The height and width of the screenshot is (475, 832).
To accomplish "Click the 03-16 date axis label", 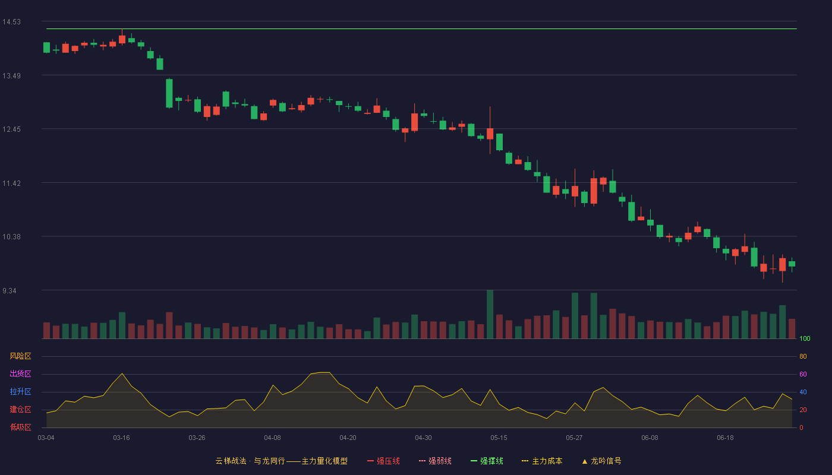I will coord(121,438).
